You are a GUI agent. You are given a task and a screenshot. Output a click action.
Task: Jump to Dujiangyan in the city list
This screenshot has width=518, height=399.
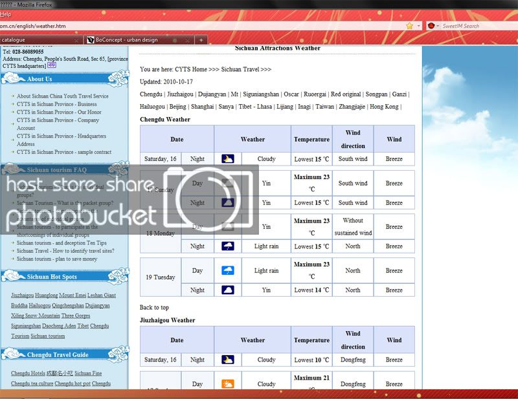pyautogui.click(x=212, y=94)
